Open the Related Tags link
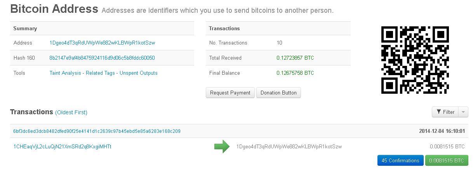The height and width of the screenshot is (177, 473). click(x=100, y=73)
